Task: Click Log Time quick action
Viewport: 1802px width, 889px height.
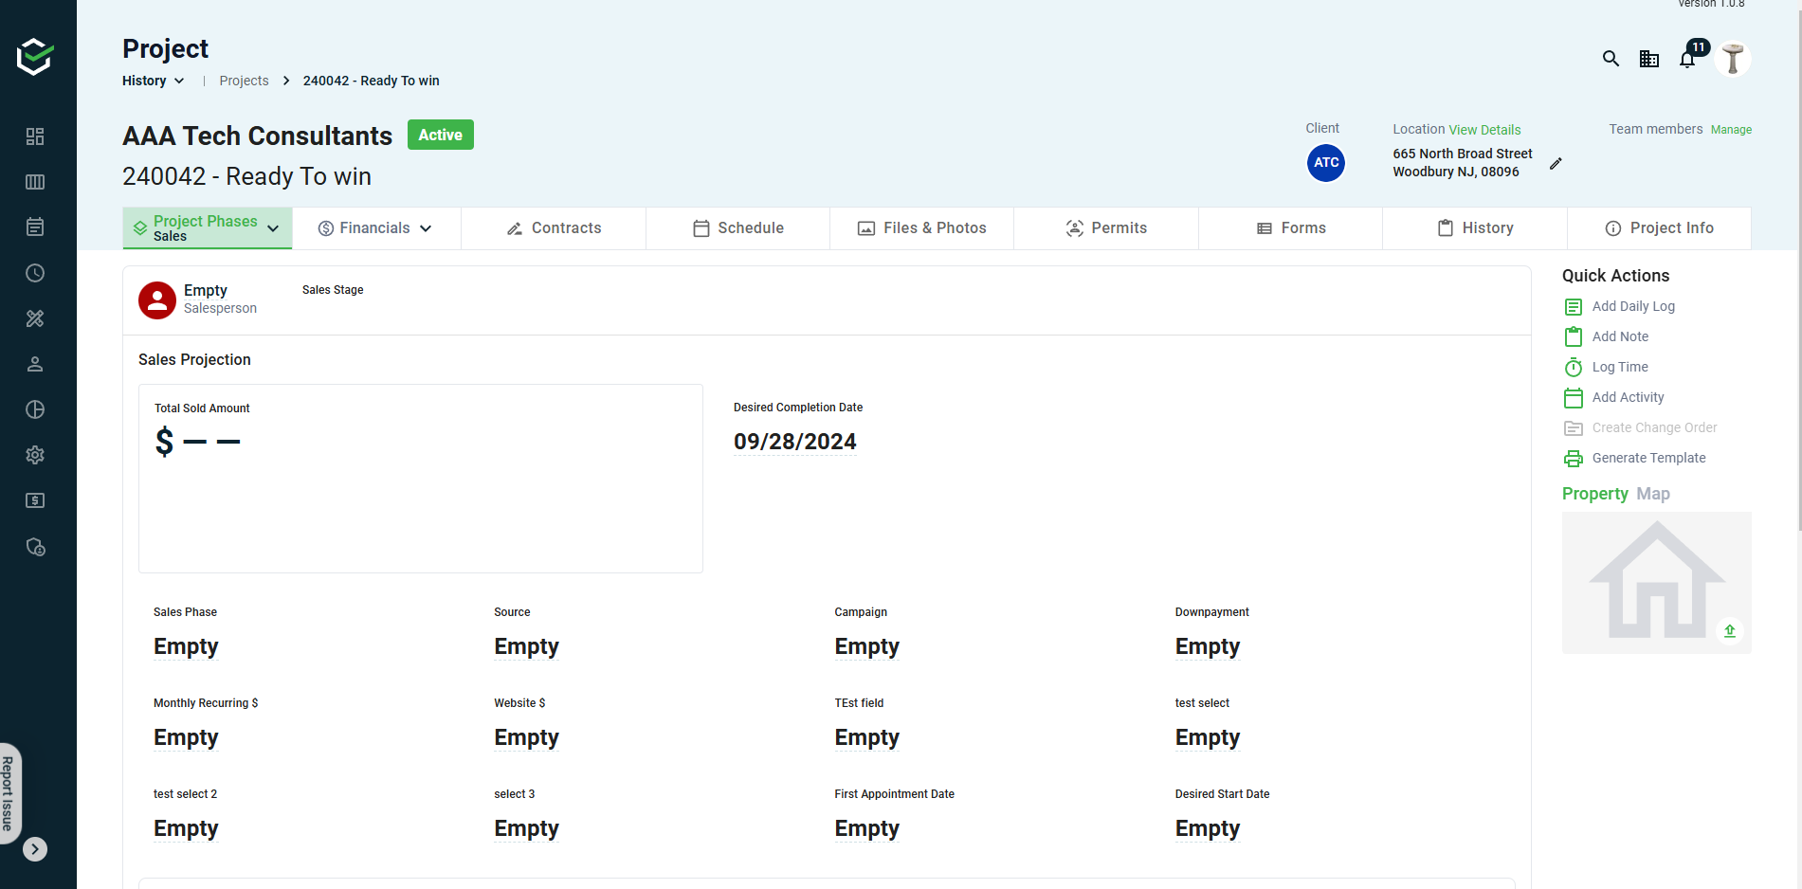Action: [x=1607, y=367]
